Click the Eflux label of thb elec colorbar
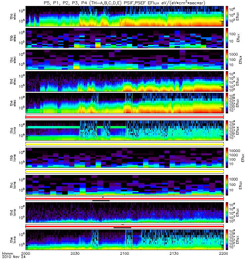249x266 pixels. click(x=238, y=38)
